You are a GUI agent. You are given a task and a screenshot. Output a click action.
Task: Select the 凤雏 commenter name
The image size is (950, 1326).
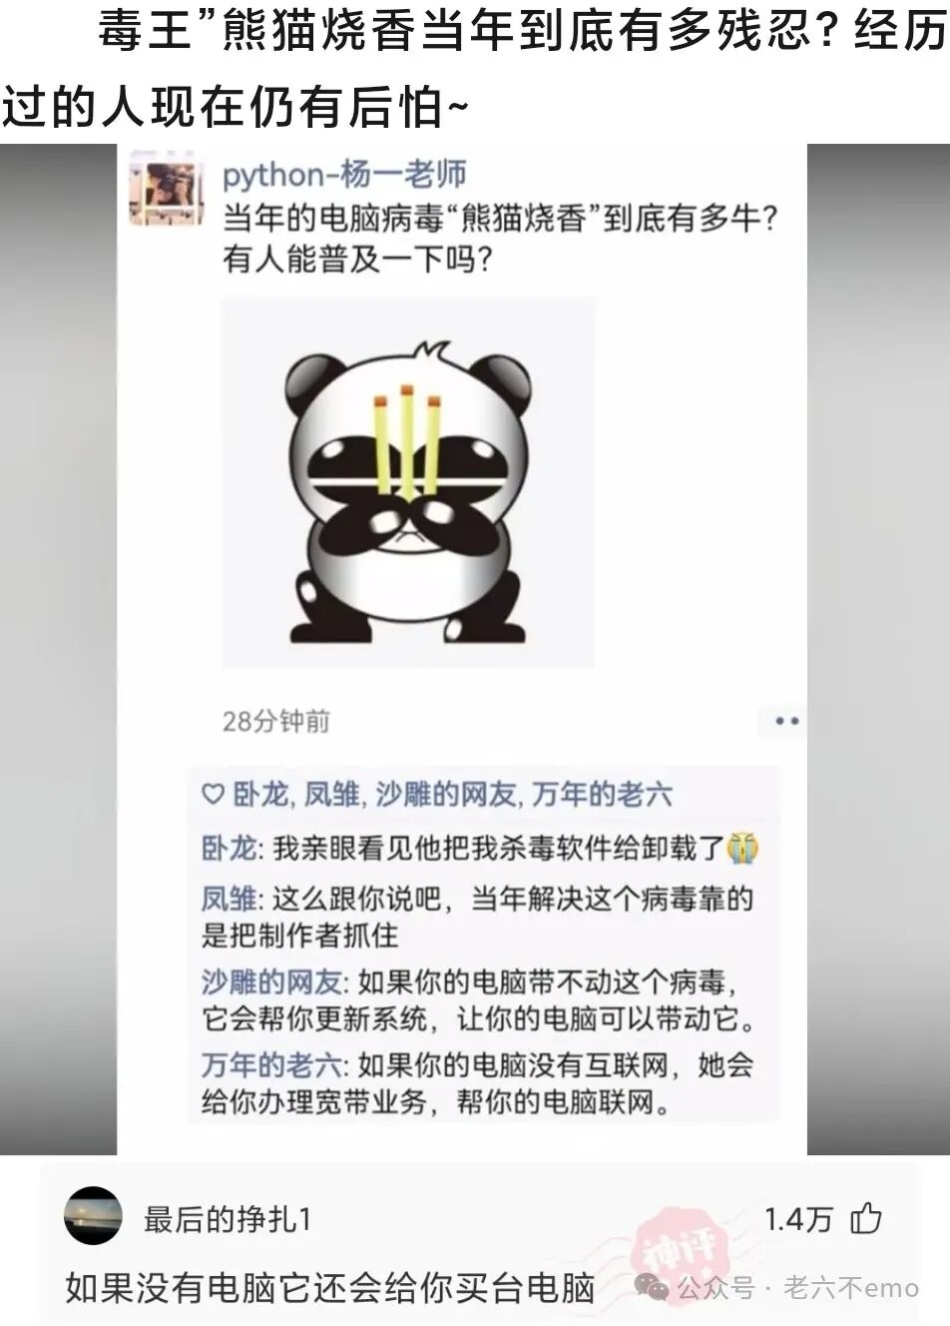click(230, 899)
